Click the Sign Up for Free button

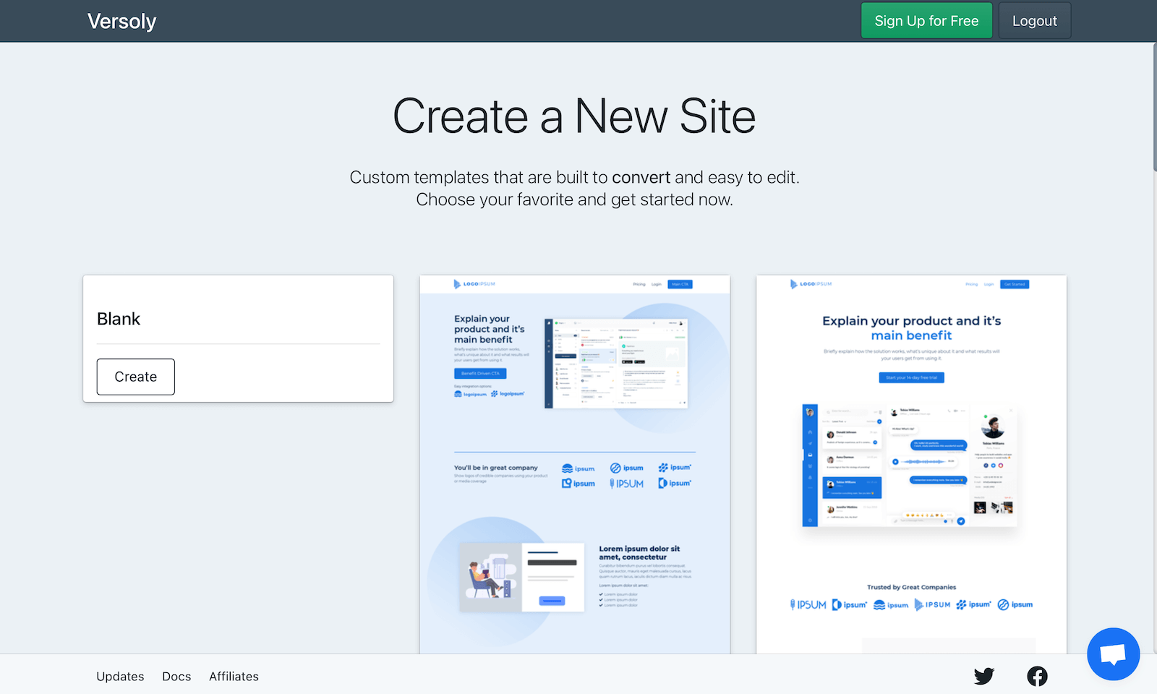(x=926, y=21)
